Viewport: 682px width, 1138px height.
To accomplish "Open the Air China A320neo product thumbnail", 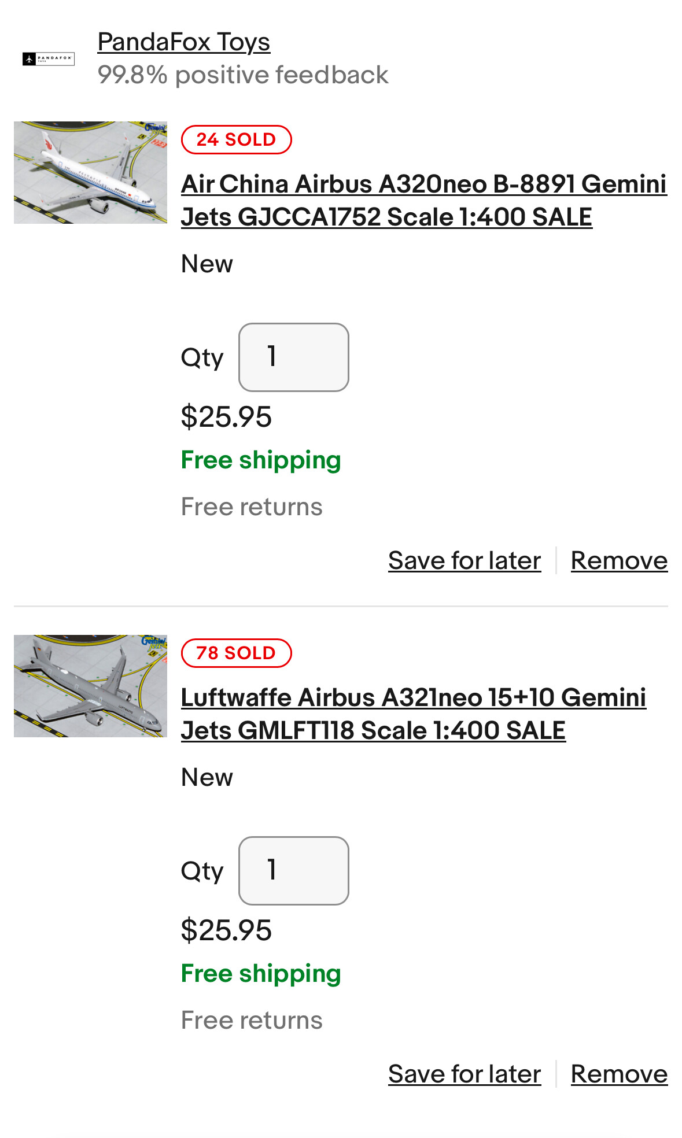I will coord(90,172).
